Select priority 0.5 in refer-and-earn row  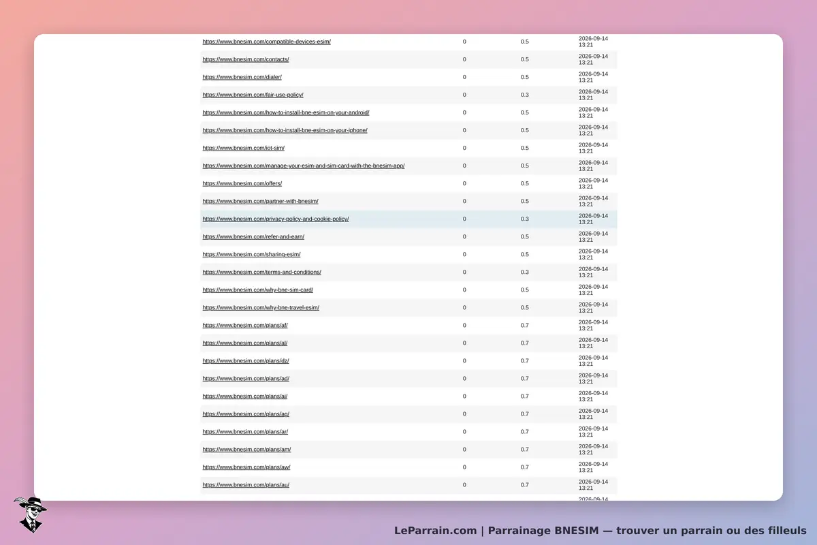click(x=524, y=236)
